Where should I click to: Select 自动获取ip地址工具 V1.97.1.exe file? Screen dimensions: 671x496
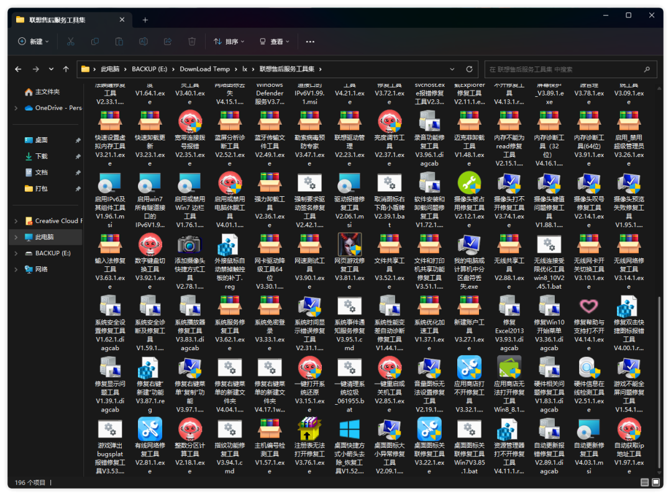click(x=629, y=446)
